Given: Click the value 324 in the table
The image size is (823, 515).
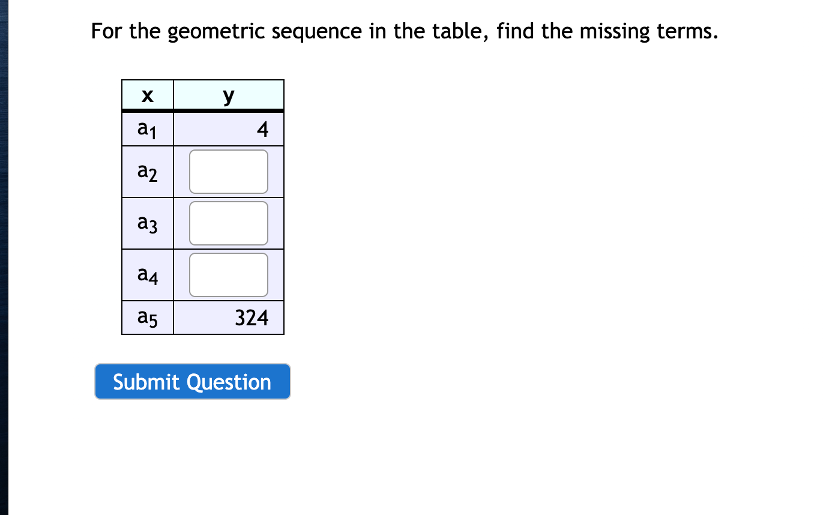Looking at the screenshot, I should 252,318.
